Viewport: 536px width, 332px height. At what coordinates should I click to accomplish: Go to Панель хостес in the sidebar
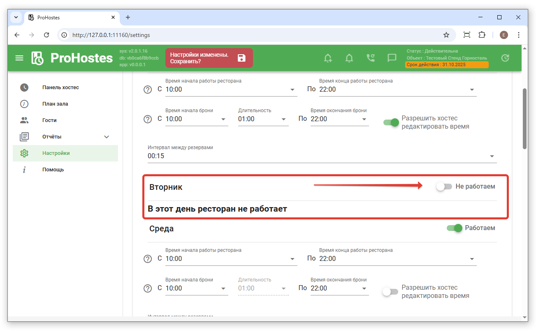(60, 88)
